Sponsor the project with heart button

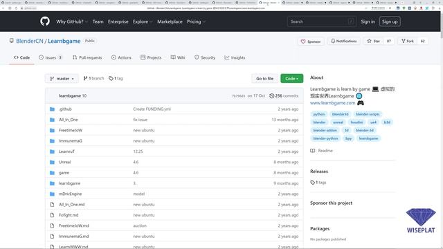coord(311,41)
